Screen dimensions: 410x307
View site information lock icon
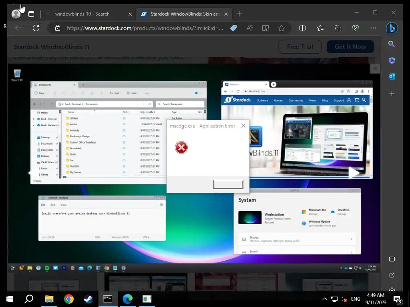click(58, 28)
